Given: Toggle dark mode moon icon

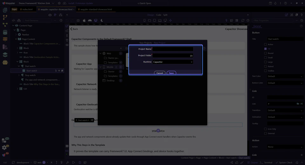Looking at the screenshot, I should pos(102,20).
